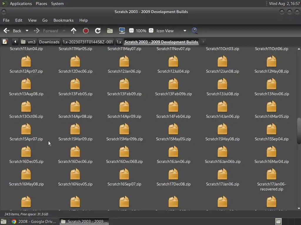Click the Scratch 2003 - 2009 taskbar button

click(x=84, y=221)
